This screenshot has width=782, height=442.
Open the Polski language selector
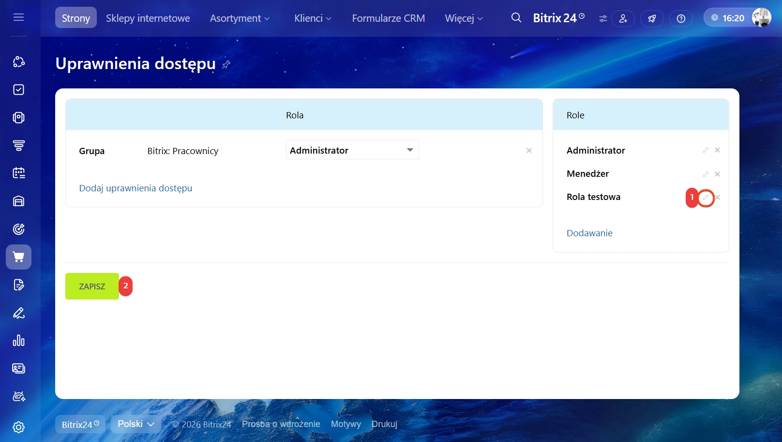click(x=135, y=424)
